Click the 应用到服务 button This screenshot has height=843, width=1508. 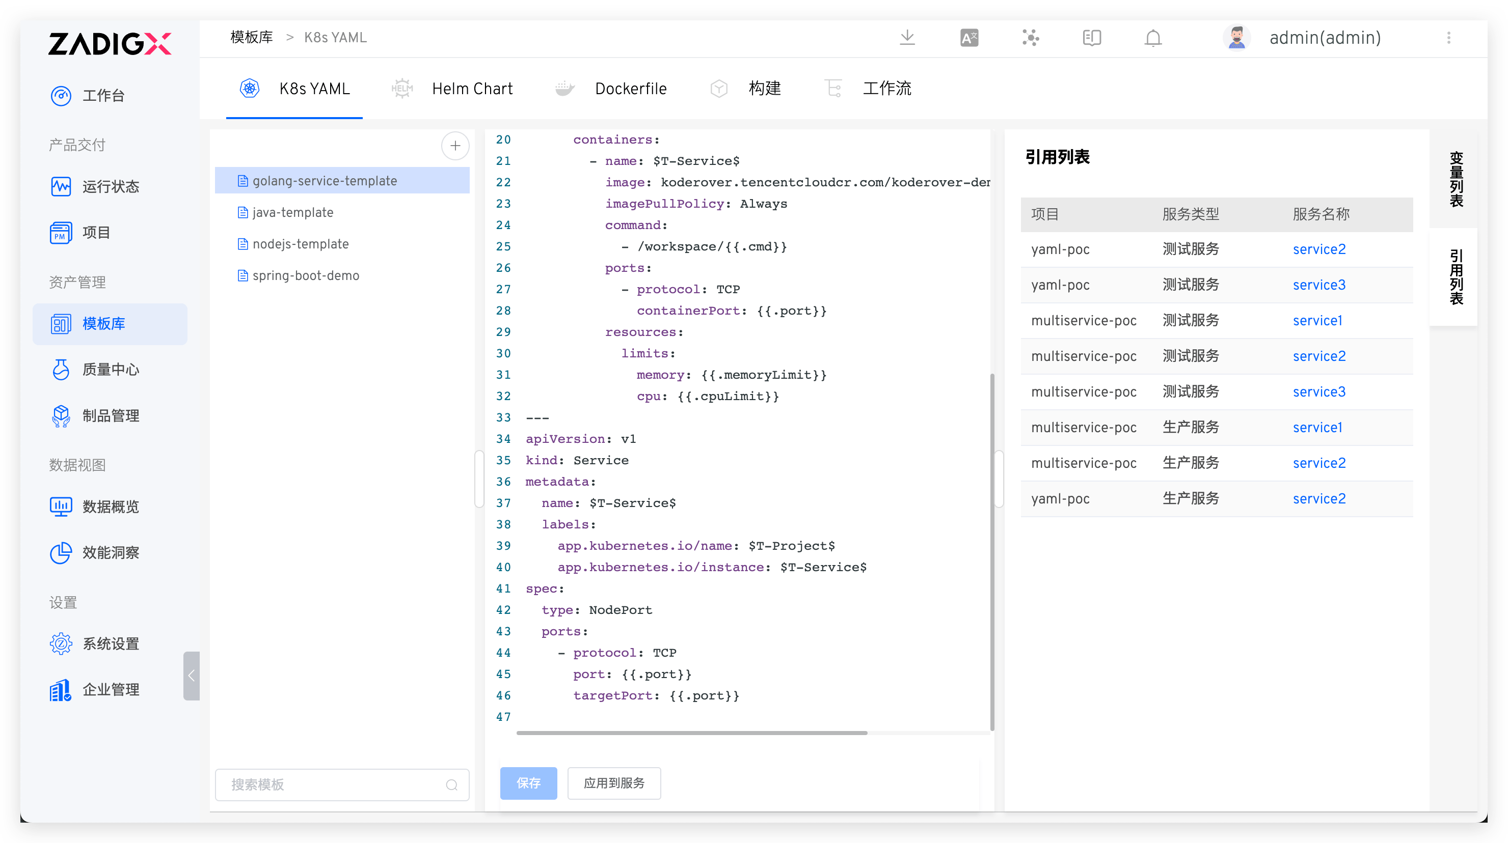click(613, 783)
